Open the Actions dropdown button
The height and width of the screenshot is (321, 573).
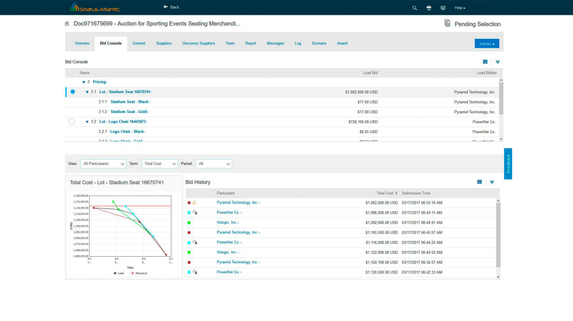click(x=487, y=44)
